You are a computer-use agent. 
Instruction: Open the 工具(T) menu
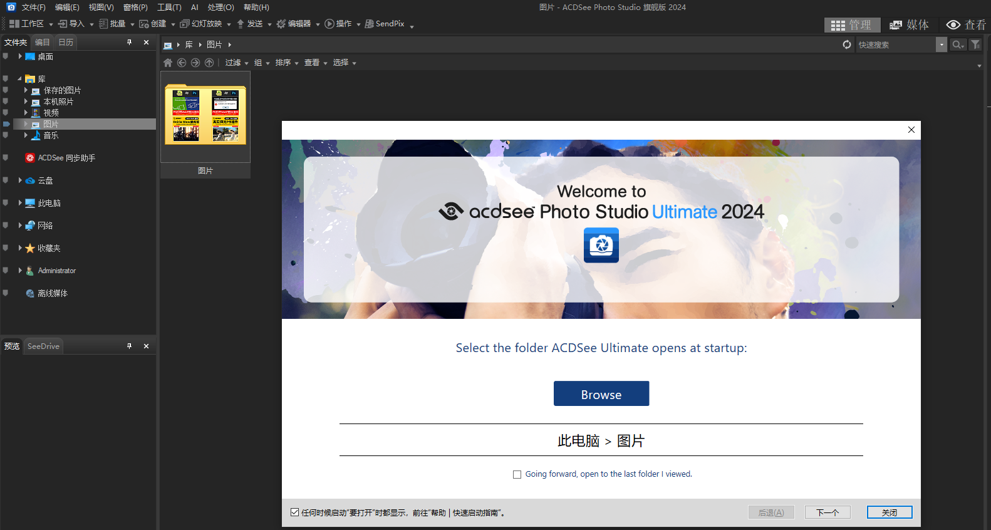click(x=169, y=8)
